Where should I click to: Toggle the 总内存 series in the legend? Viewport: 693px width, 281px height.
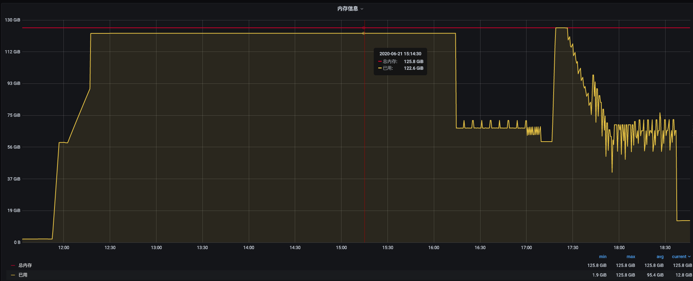pos(25,265)
